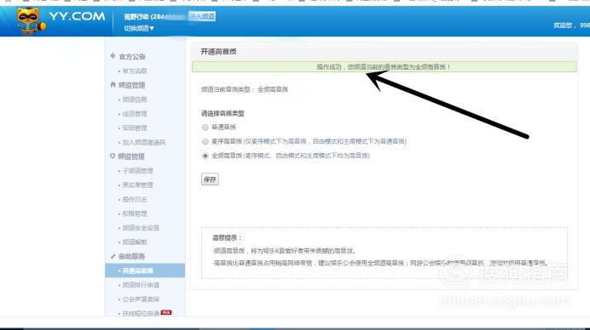The height and width of the screenshot is (330, 590).
Task: Open 频道安全设置 in the sidebar
Action: pos(141,228)
